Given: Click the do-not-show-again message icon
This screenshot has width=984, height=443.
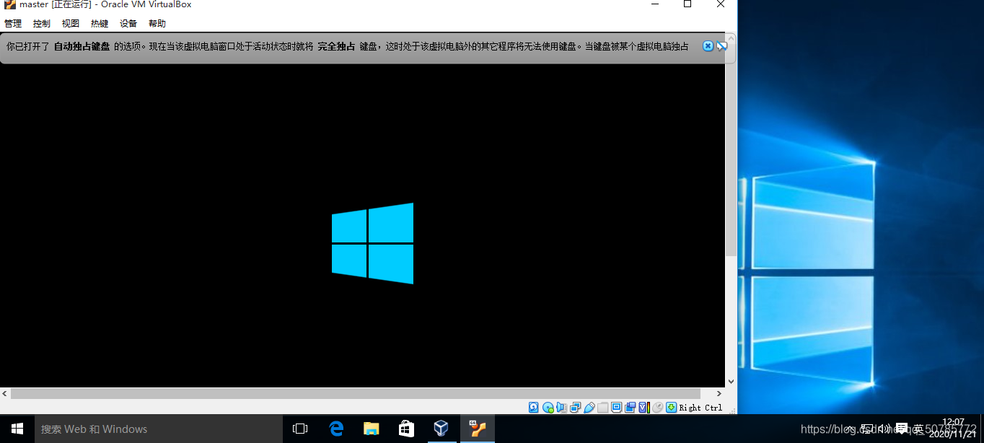Looking at the screenshot, I should click(721, 46).
